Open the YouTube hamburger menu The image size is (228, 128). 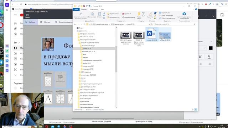(15, 15)
